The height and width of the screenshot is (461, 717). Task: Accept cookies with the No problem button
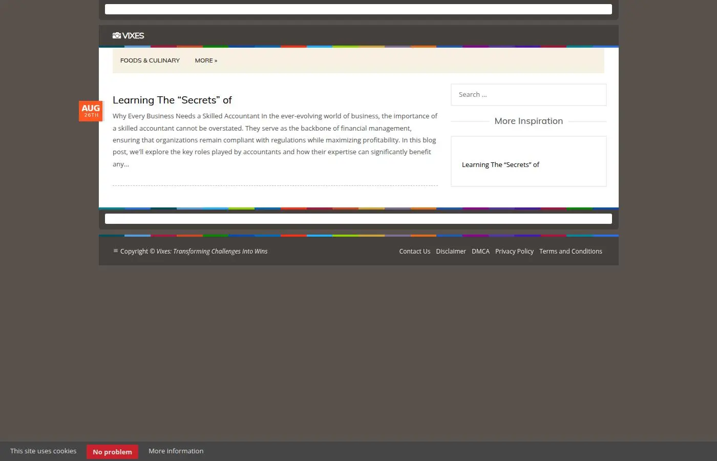[x=112, y=452]
